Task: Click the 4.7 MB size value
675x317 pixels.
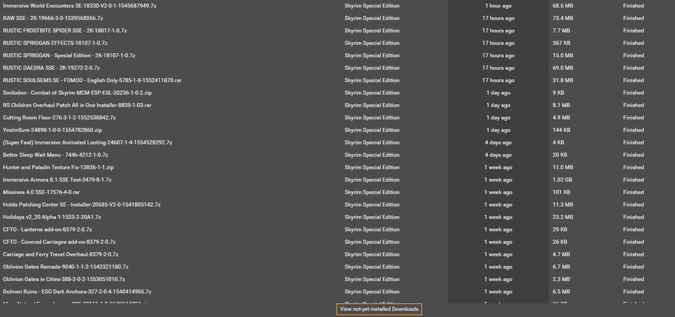Action: point(561,254)
